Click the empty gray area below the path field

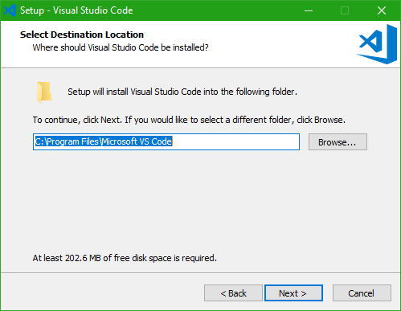[200, 201]
